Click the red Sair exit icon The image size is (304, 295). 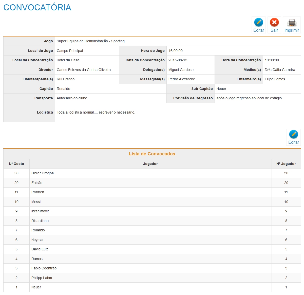tap(274, 23)
